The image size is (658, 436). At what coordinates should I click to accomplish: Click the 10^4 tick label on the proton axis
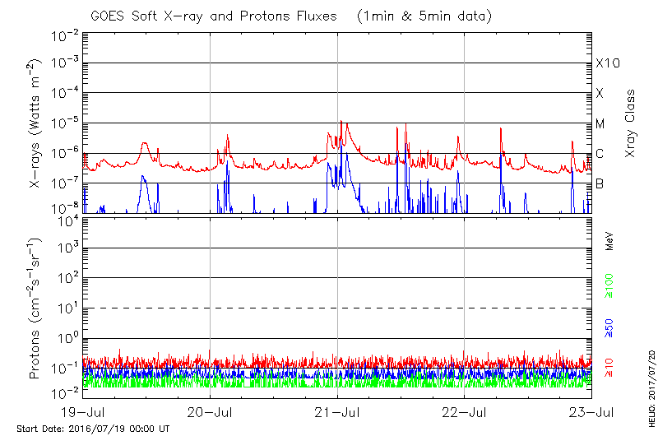tap(67, 219)
